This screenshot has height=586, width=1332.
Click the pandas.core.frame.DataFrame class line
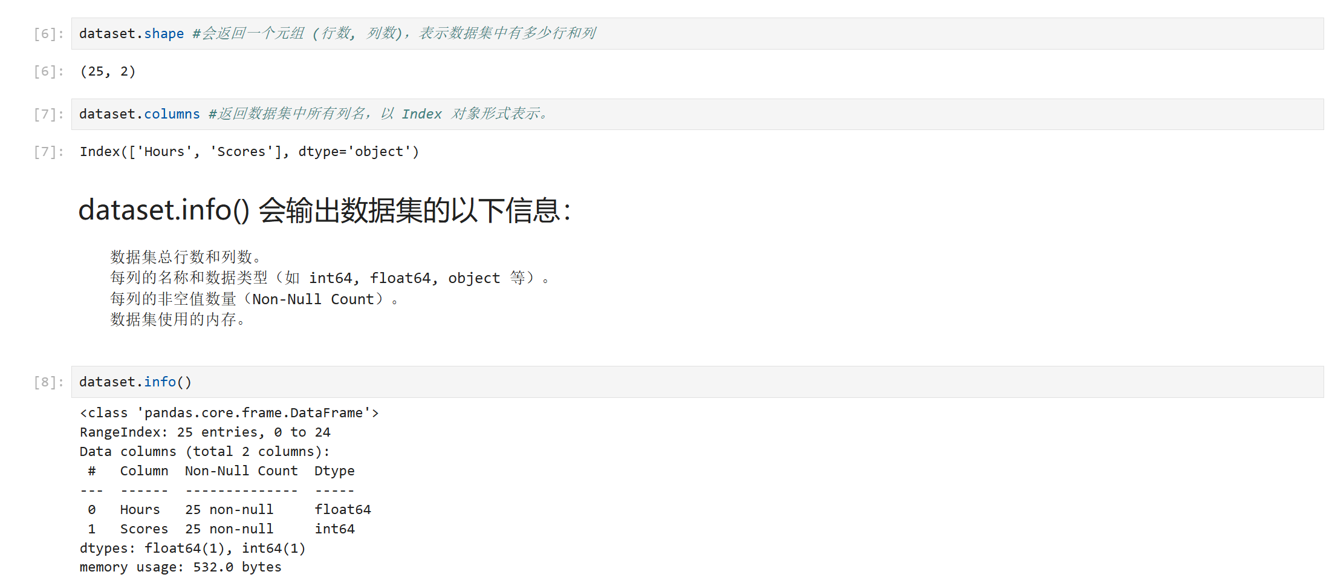coord(229,412)
